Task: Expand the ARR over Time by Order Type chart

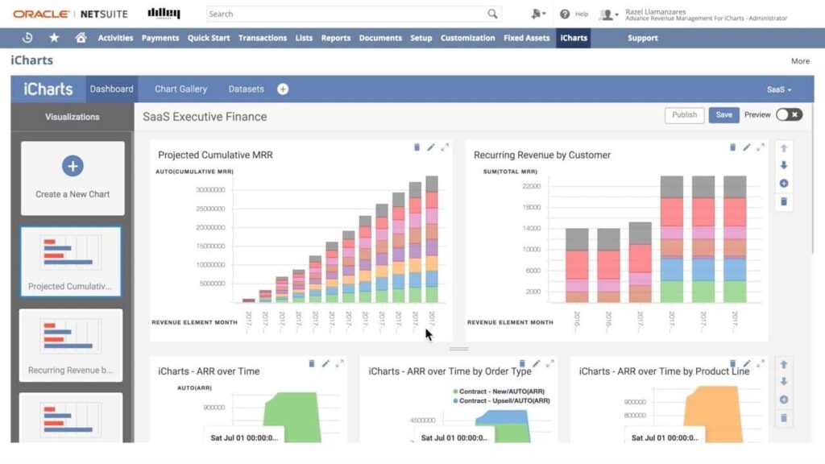Action: click(x=550, y=363)
